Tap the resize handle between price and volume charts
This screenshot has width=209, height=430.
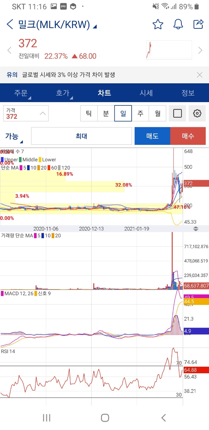196,229
